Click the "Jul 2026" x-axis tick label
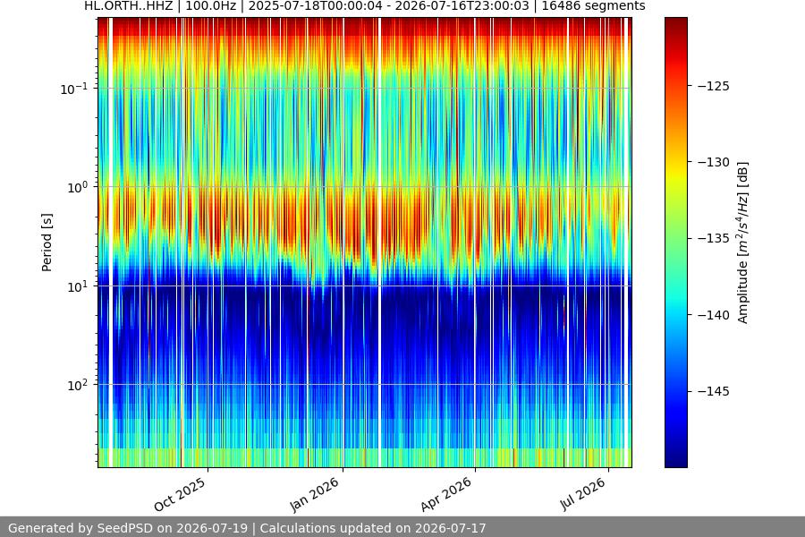 [582, 494]
